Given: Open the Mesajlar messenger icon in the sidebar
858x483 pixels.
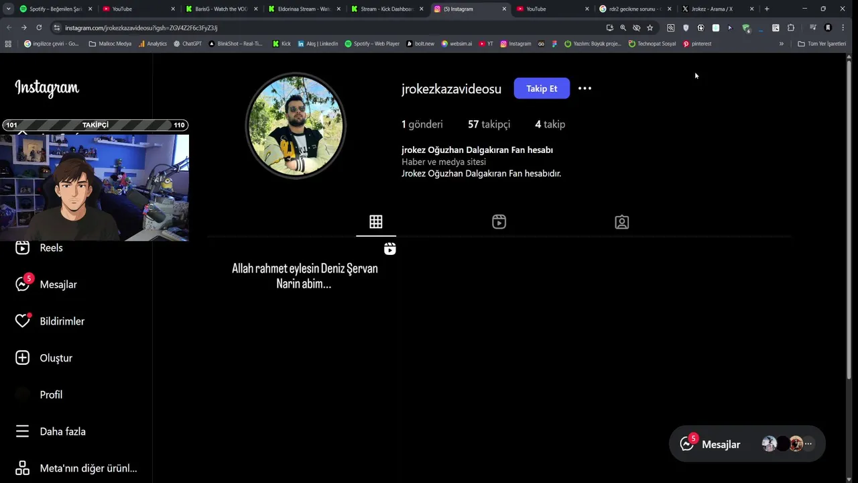Looking at the screenshot, I should point(23,284).
